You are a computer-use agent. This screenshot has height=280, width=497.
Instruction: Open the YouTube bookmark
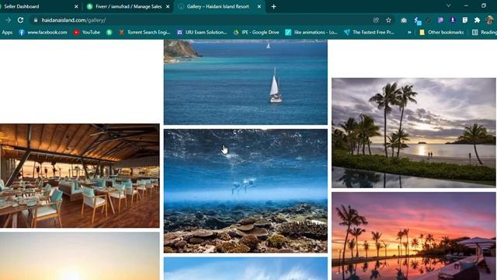[86, 32]
